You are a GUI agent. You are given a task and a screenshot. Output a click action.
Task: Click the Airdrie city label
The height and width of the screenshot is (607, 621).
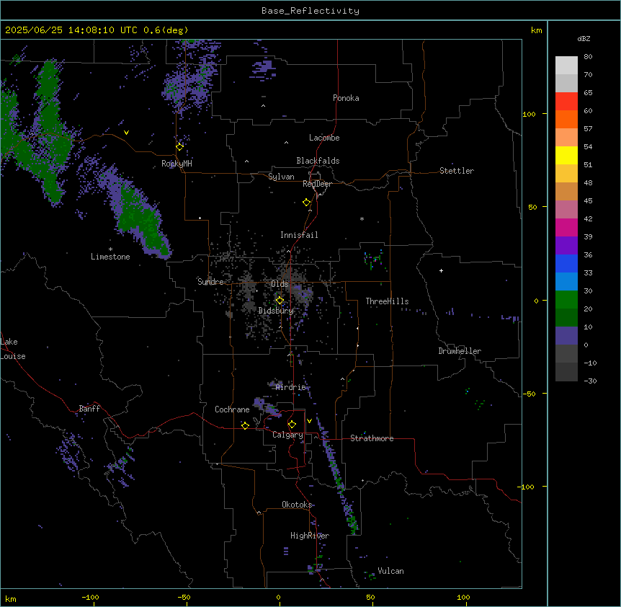pyautogui.click(x=290, y=387)
